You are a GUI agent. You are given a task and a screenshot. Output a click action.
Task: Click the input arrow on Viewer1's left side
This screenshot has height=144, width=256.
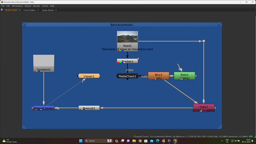[78, 76]
